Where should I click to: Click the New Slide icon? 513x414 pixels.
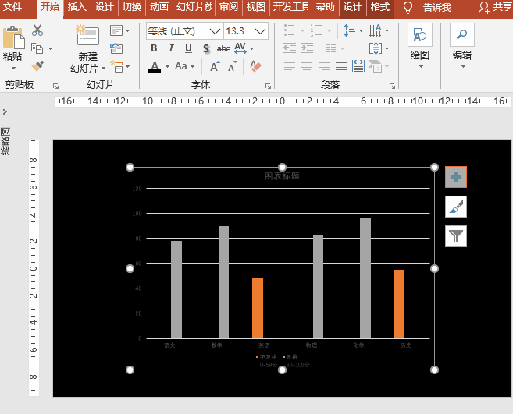click(87, 35)
